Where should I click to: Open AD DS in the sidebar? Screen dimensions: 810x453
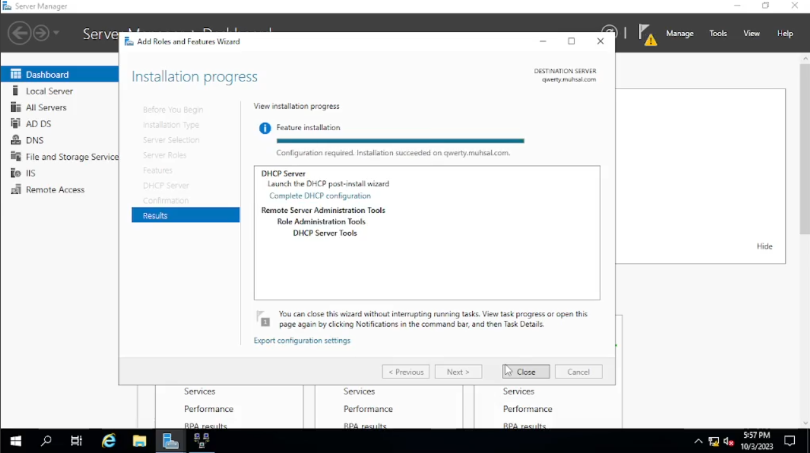38,124
